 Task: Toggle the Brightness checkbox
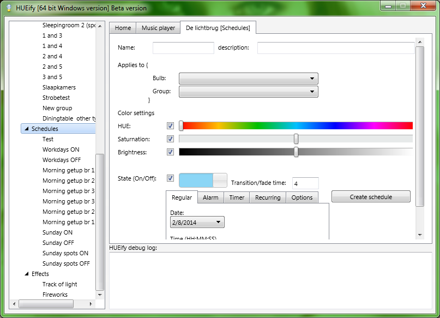click(x=170, y=152)
